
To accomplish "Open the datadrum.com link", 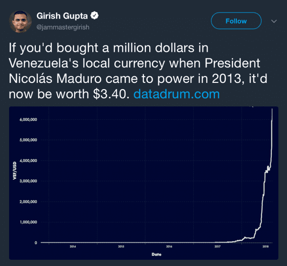I will (x=177, y=93).
